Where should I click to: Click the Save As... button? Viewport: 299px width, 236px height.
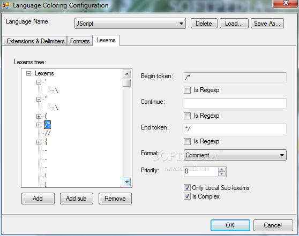pyautogui.click(x=267, y=24)
